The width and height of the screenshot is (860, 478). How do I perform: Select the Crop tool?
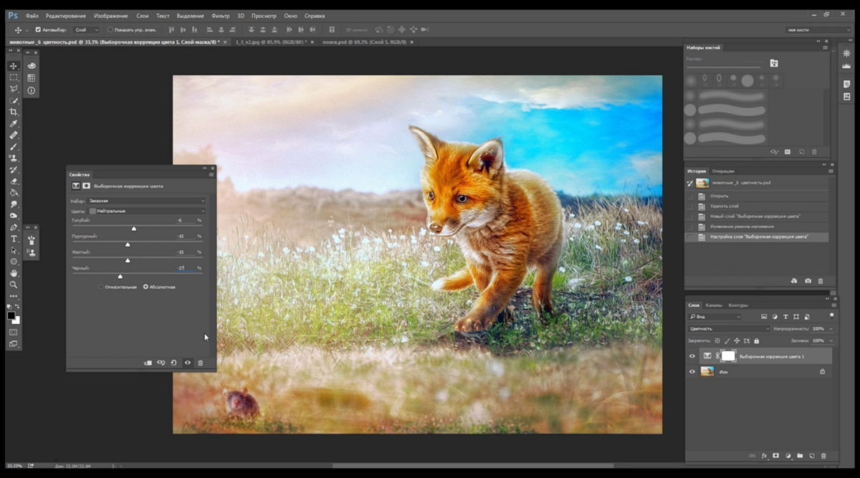(14, 113)
